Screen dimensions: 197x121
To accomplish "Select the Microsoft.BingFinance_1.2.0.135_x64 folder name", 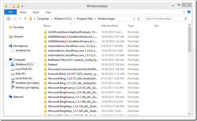I will pos(73,88).
